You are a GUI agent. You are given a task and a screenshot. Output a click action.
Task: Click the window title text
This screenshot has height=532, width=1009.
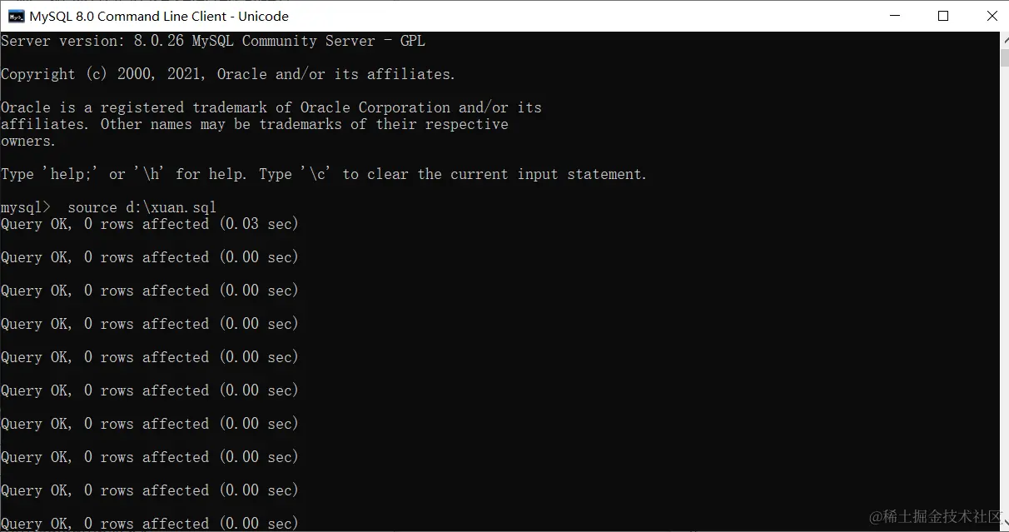point(159,16)
